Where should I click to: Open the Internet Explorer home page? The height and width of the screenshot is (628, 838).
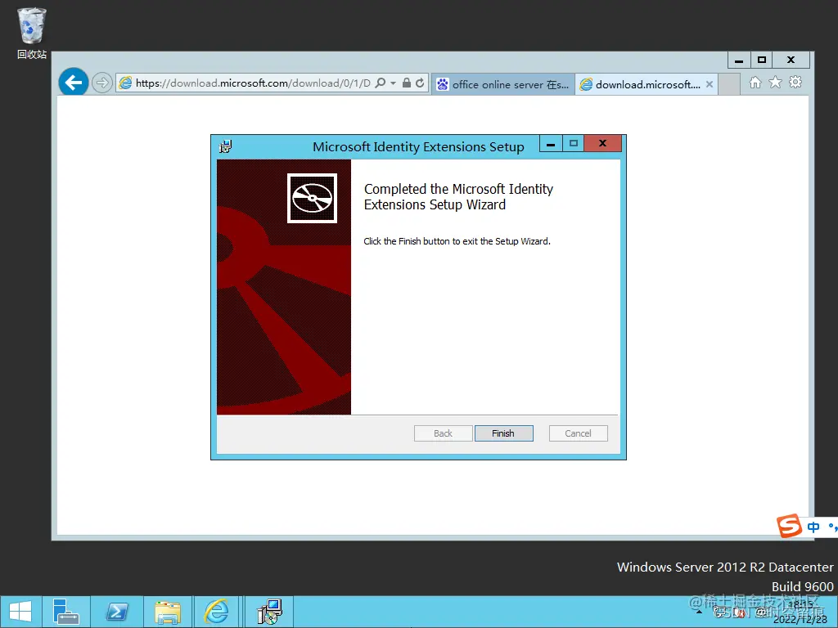coord(755,83)
